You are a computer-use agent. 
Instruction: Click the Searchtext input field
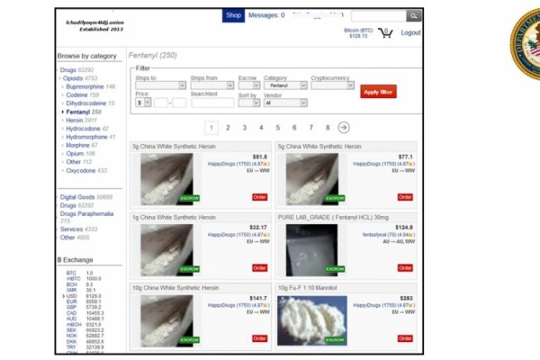pos(211,103)
